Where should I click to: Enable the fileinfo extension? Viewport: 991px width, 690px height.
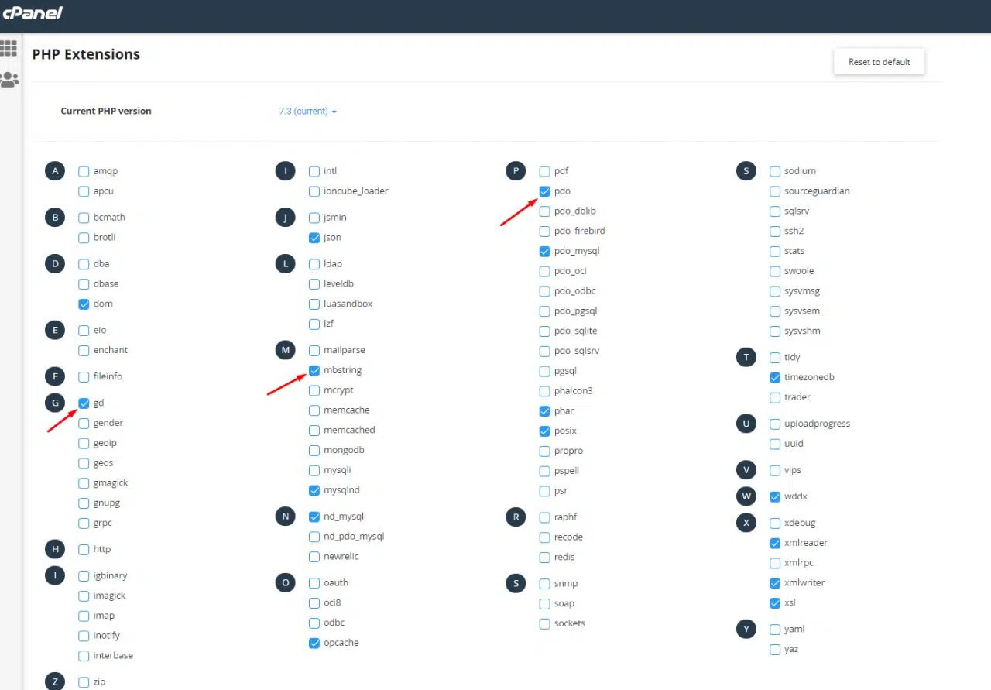[84, 376]
